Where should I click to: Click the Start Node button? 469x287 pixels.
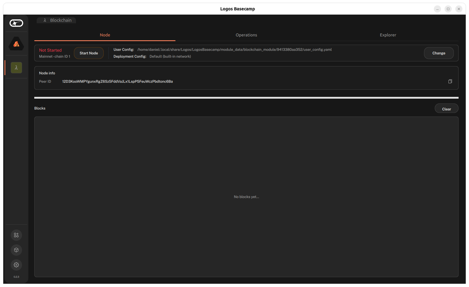[x=89, y=53]
